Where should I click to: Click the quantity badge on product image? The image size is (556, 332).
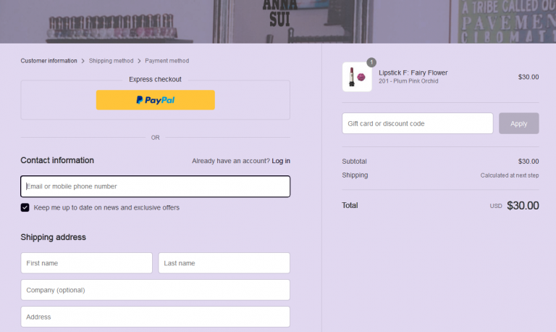click(371, 62)
